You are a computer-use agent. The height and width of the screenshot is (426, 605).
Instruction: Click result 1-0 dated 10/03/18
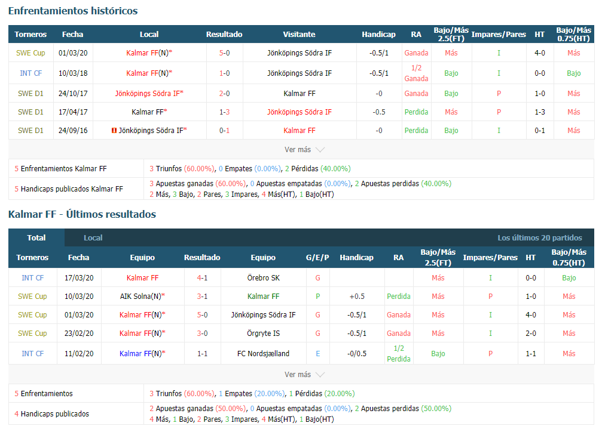pos(225,73)
